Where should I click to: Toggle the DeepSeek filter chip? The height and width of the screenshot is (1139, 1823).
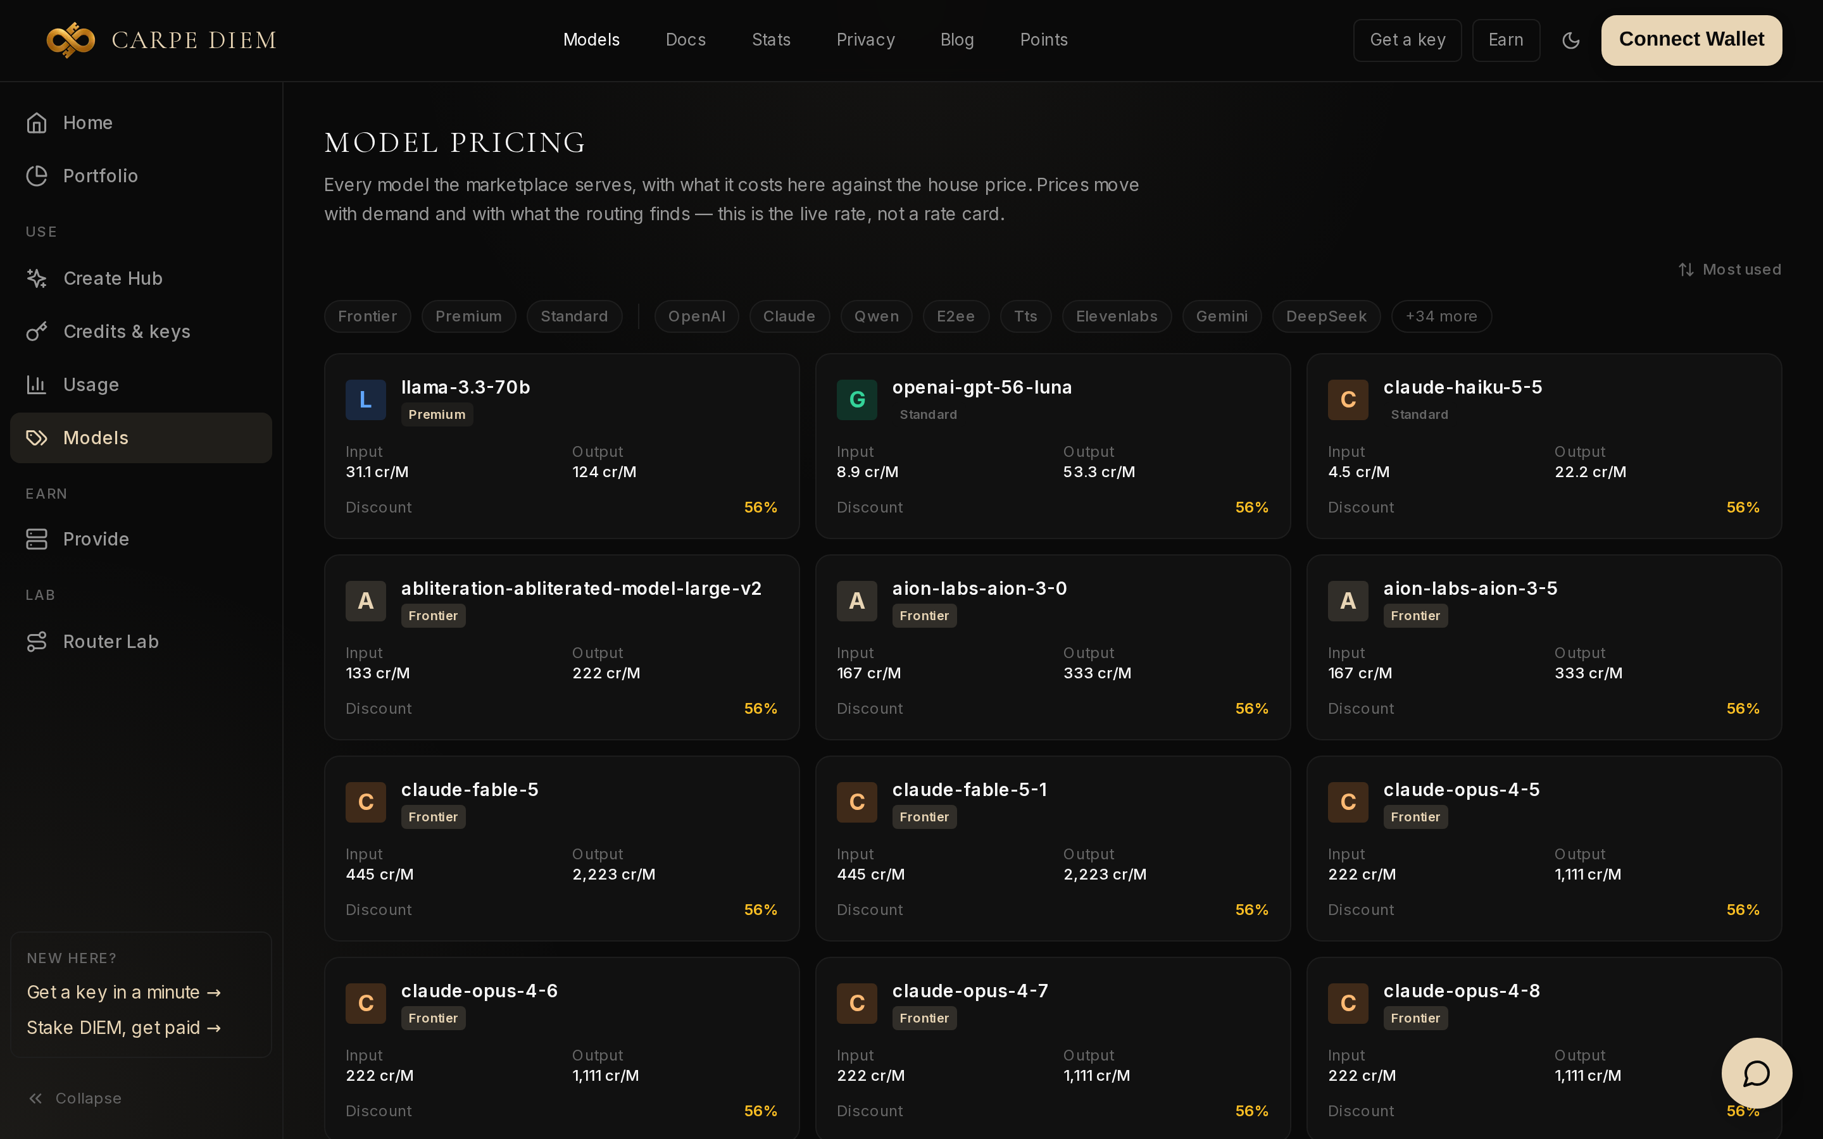pos(1326,316)
